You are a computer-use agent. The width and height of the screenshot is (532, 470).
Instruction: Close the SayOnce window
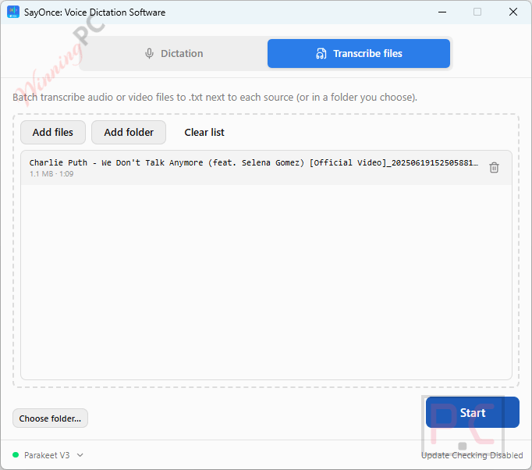[x=513, y=12]
